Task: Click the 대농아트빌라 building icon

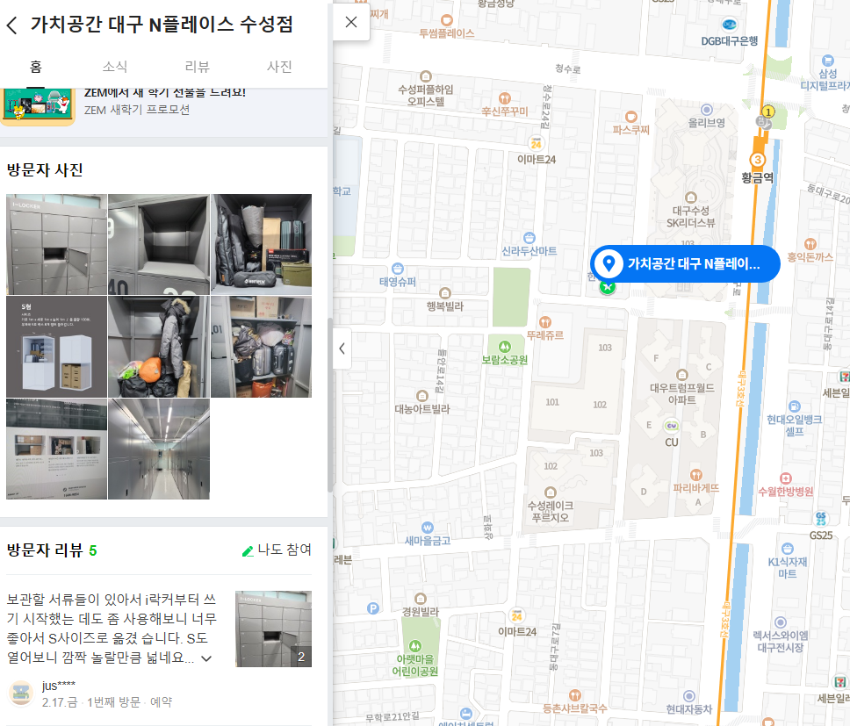Action: 422,396
